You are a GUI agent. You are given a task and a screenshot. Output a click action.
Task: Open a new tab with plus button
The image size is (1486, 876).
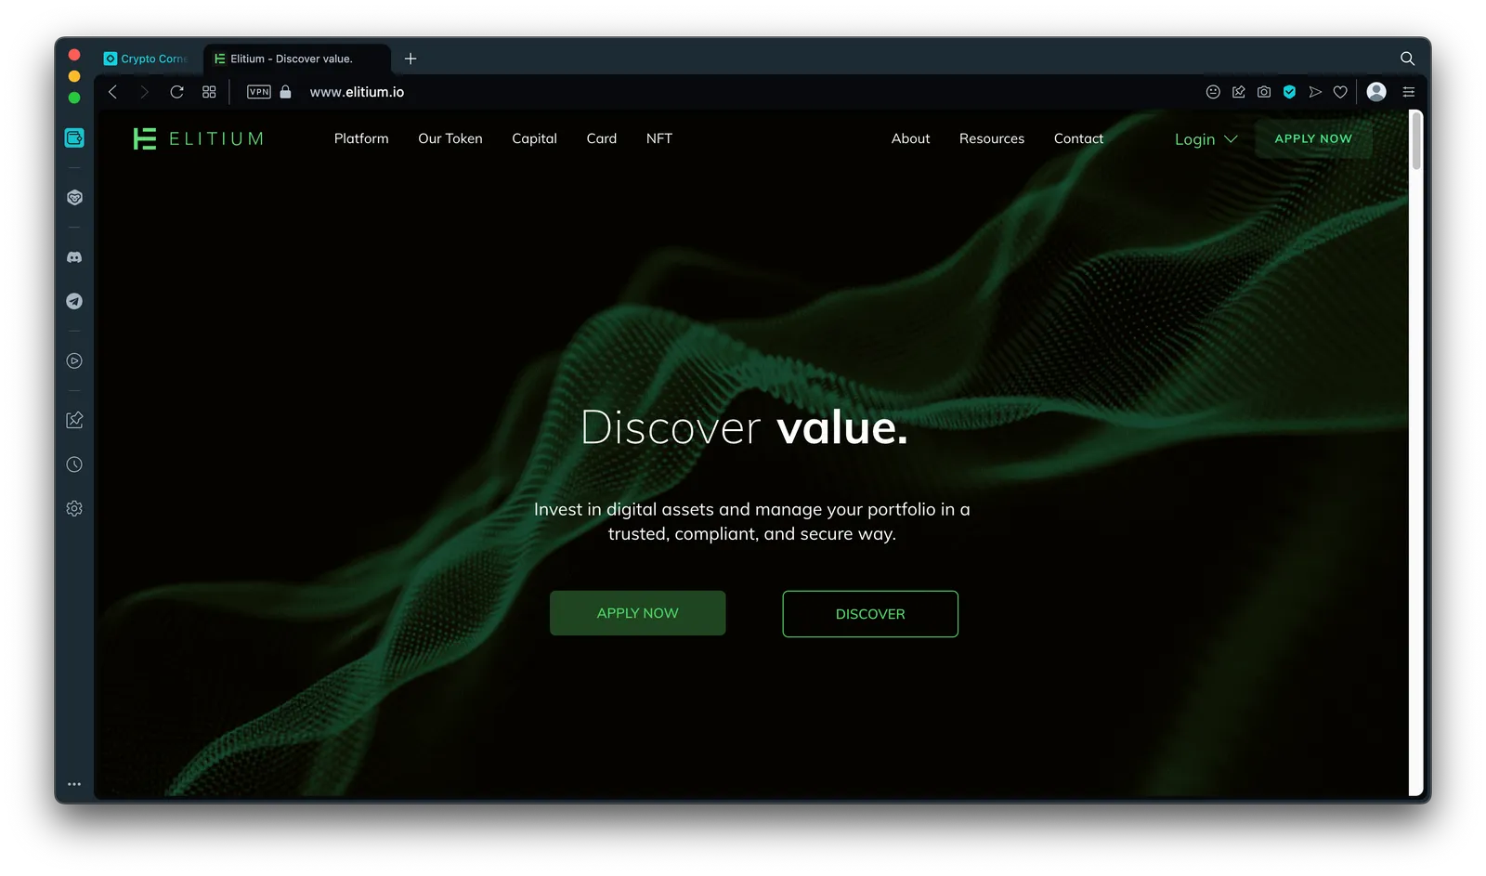point(411,59)
